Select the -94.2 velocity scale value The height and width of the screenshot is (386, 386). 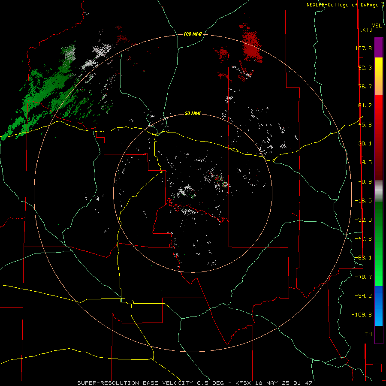[363, 296]
